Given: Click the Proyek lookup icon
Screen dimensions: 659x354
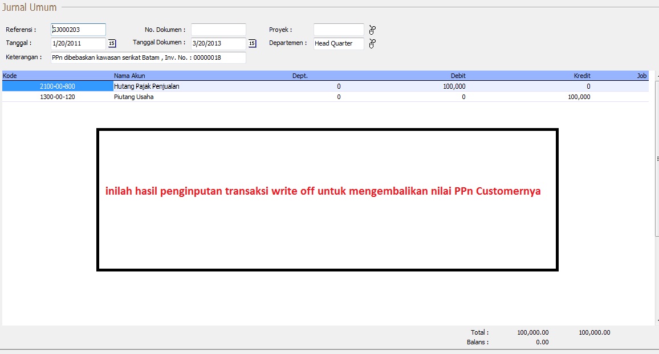Looking at the screenshot, I should [x=373, y=30].
